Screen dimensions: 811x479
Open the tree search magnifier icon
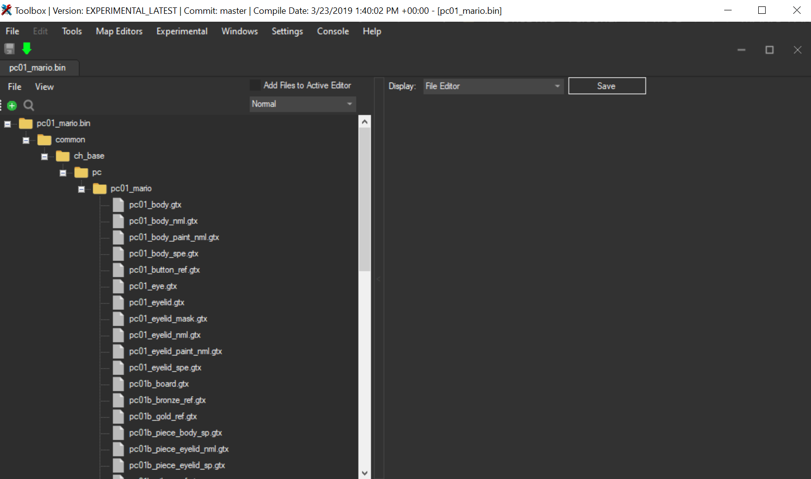29,105
